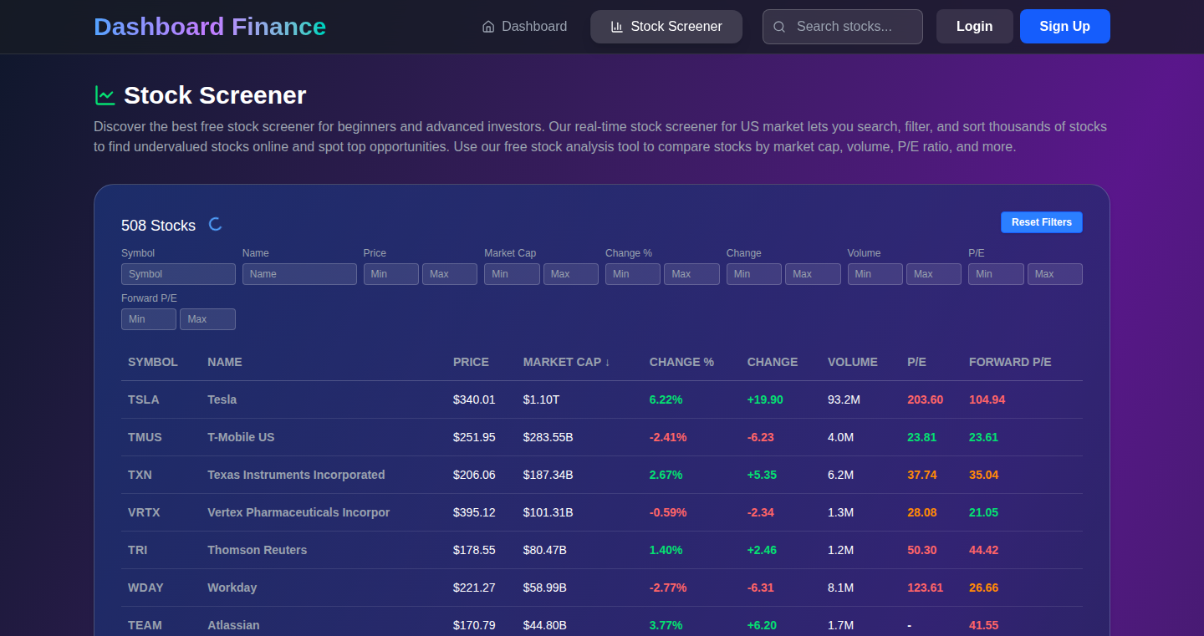Focus the Market Cap Min filter
Image resolution: width=1204 pixels, height=636 pixels.
(512, 274)
